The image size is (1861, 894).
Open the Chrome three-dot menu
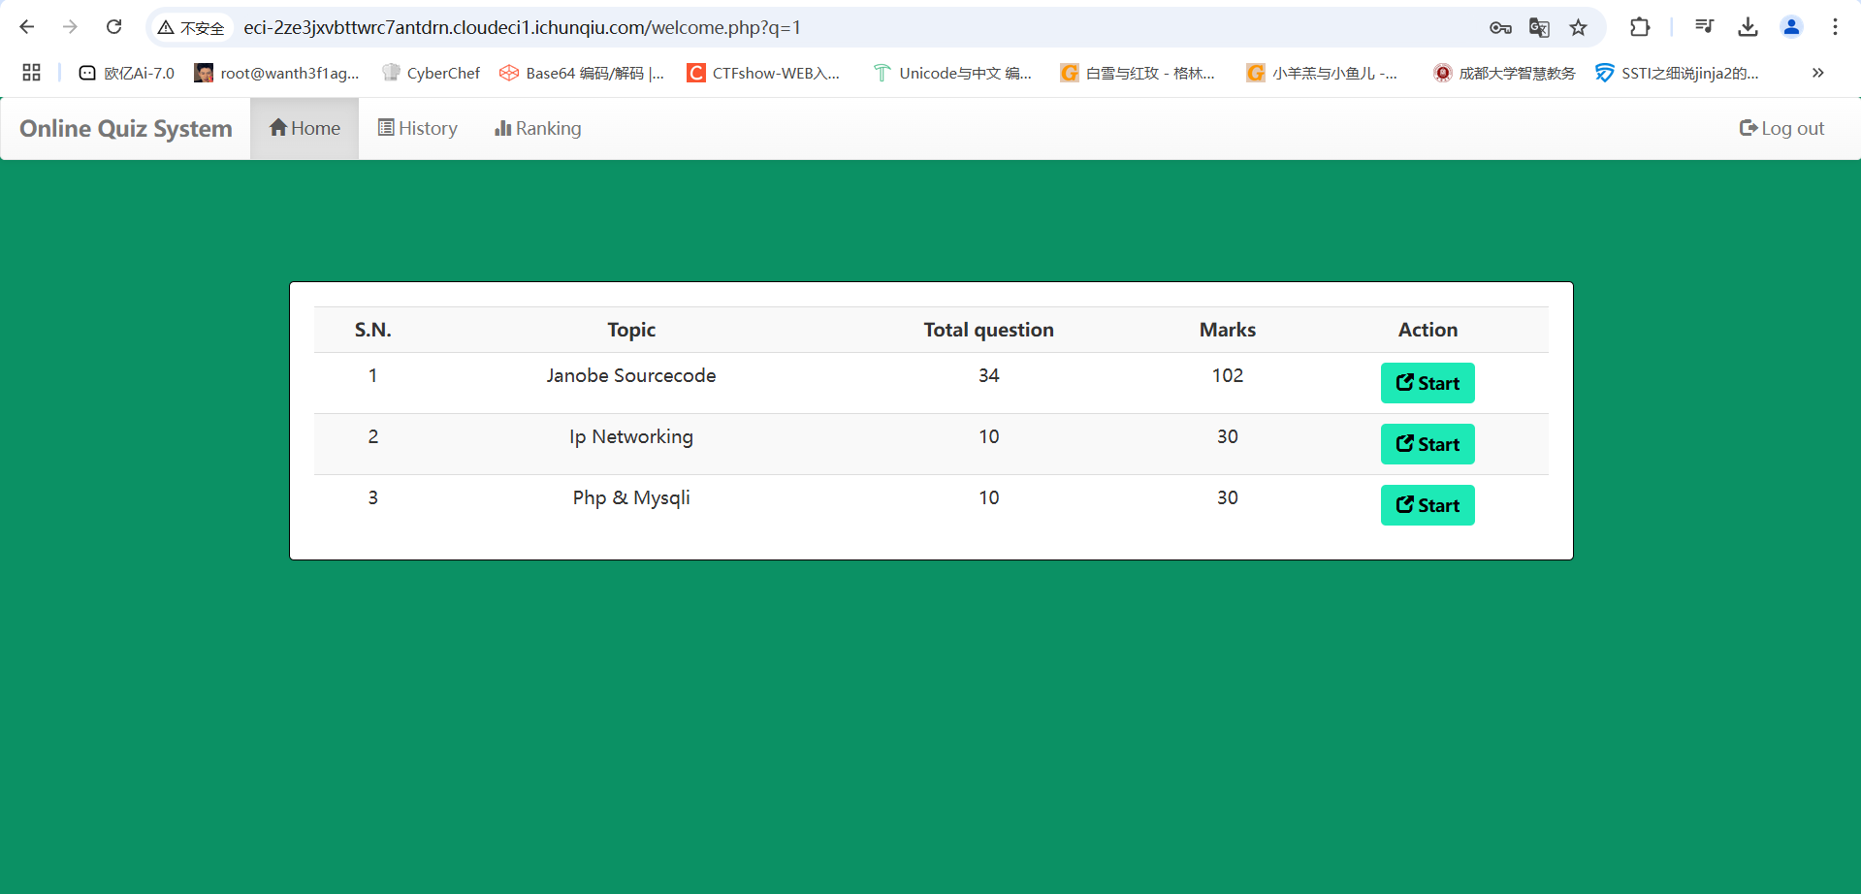(1835, 27)
